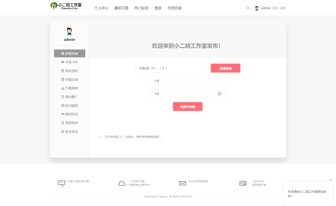Viewport: 336px width, 206px height.
Task: Open 修改密码 in the sidebar
Action: pos(69,123)
